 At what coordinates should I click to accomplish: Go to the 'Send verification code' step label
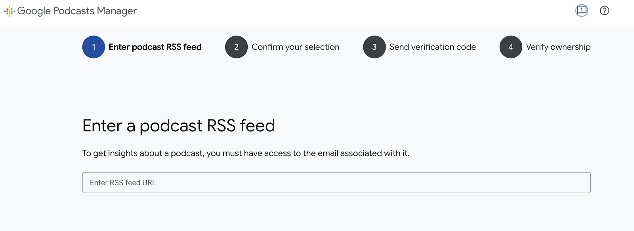432,47
